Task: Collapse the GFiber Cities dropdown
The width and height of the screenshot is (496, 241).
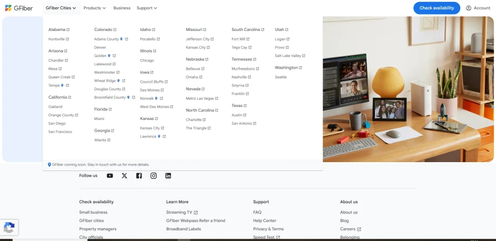Action: coord(61,8)
